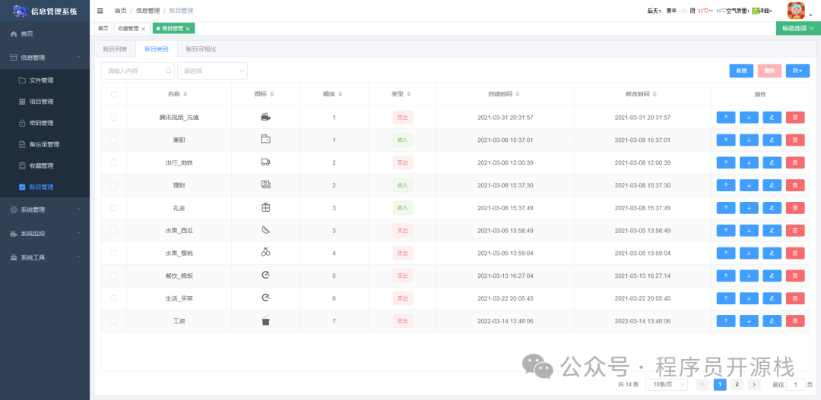Click the next page arrow

point(754,384)
